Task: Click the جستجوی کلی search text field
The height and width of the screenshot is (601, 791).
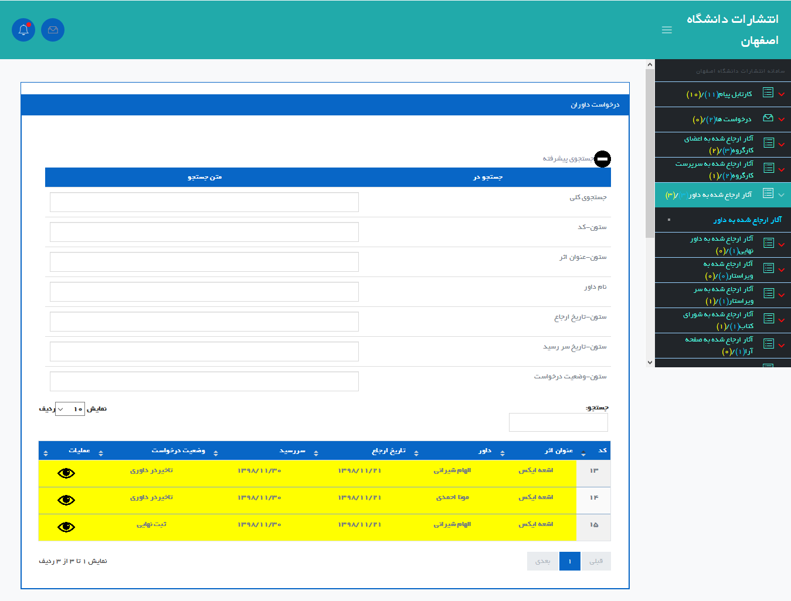Action: pos(204,202)
